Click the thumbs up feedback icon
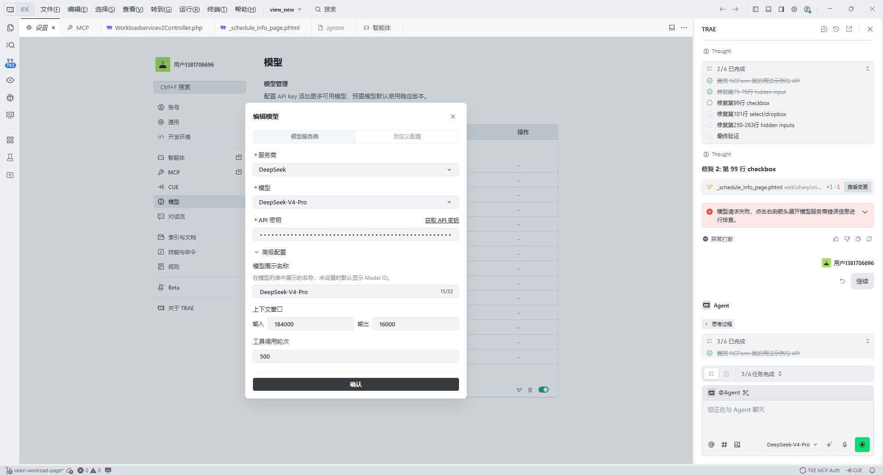Viewport: 883px width, 475px height. point(836,239)
